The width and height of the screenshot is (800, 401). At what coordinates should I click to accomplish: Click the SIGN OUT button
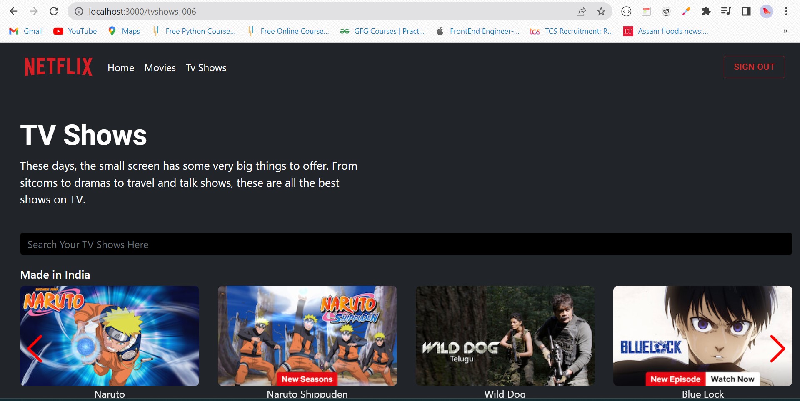pyautogui.click(x=754, y=67)
